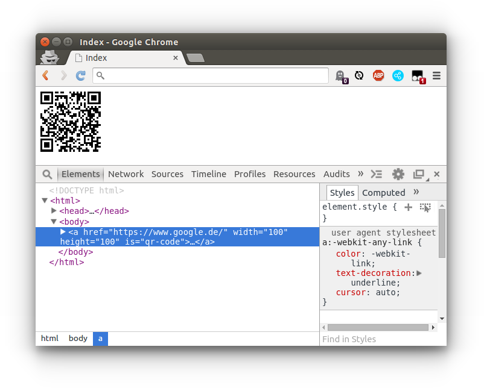Open the Profiles panel
This screenshot has height=388, width=484.
coord(250,174)
